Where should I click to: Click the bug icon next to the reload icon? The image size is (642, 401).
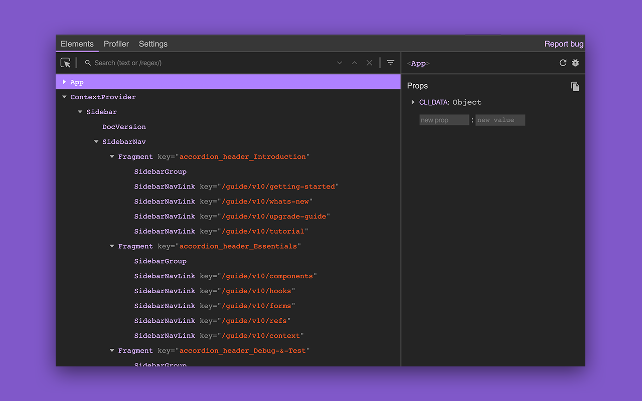tap(575, 63)
